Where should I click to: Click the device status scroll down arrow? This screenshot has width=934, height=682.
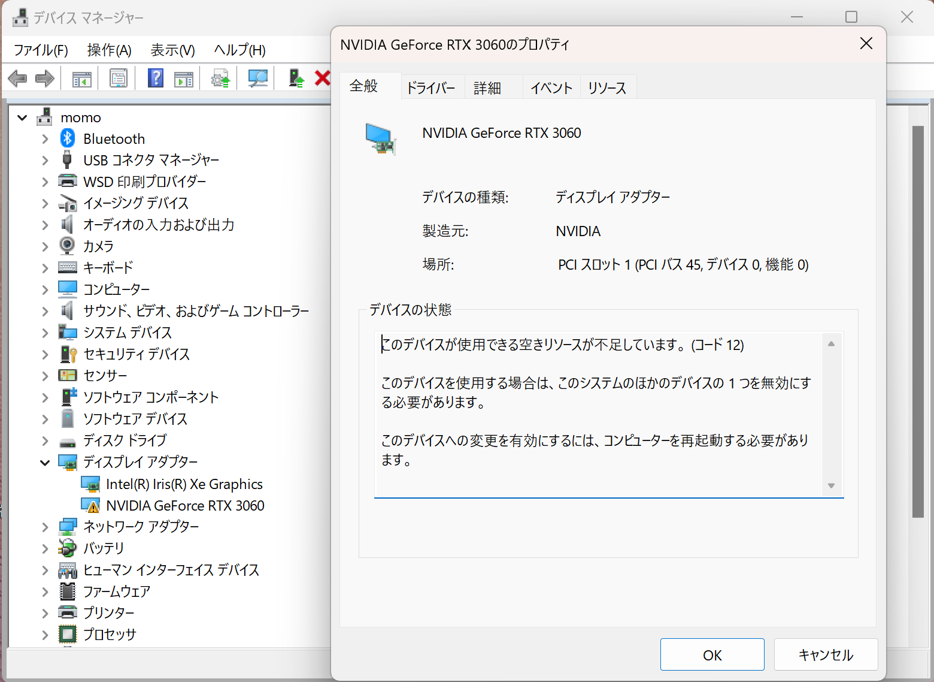[831, 485]
